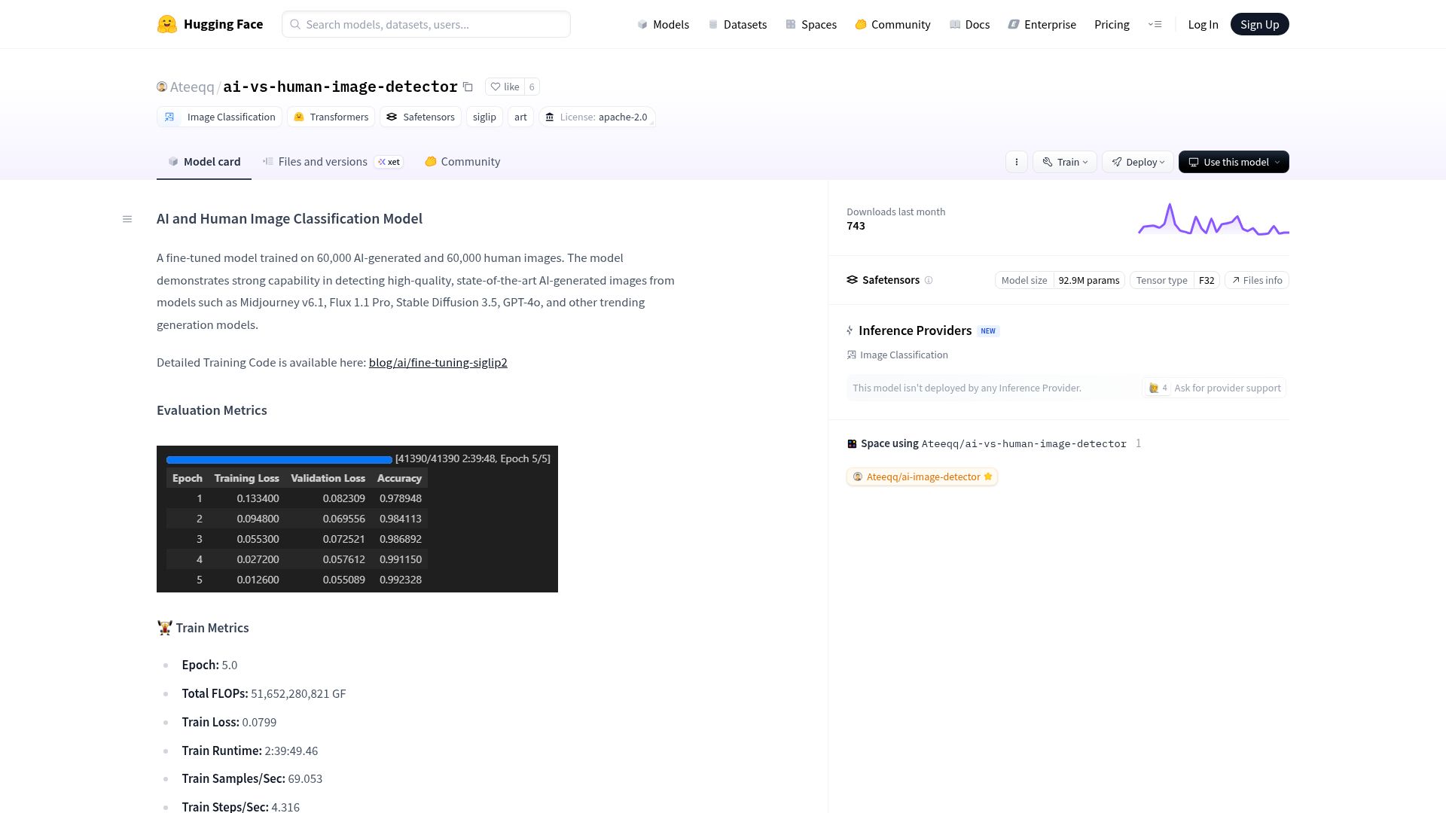Image resolution: width=1446 pixels, height=813 pixels.
Task: Select the siglip tag
Action: 484,117
